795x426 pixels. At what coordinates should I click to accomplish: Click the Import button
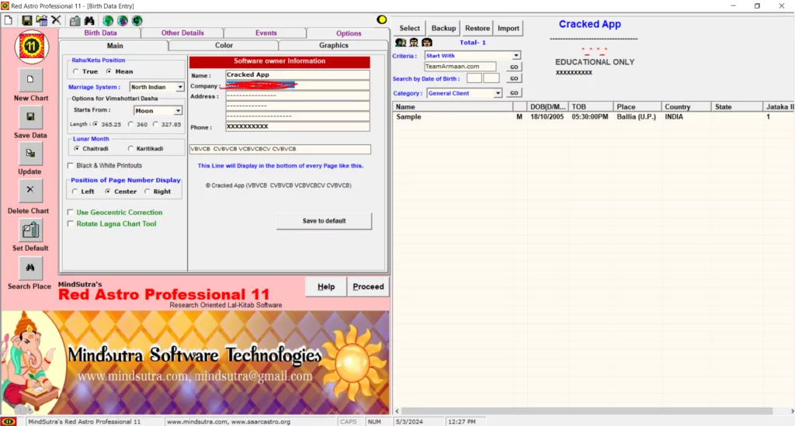click(508, 29)
